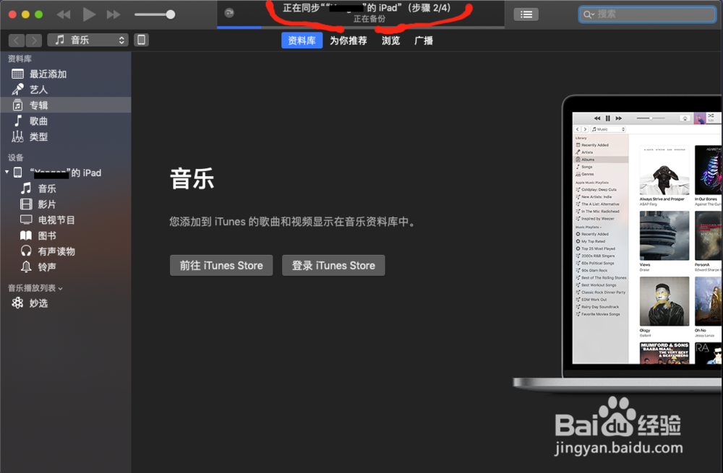Viewport: 723px width, 473px height.
Task: Switch to the 资料库 tab
Action: click(x=301, y=40)
